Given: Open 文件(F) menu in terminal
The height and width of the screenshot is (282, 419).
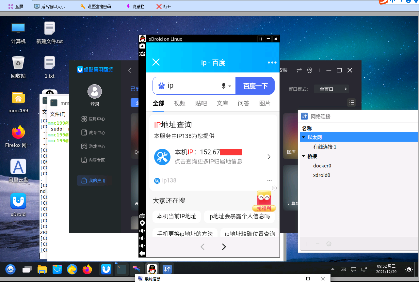Looking at the screenshot, I should [58, 114].
